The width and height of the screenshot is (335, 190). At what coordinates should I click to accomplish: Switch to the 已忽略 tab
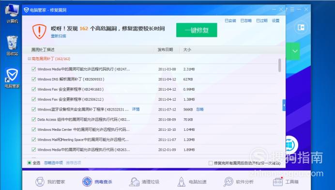tap(246, 20)
